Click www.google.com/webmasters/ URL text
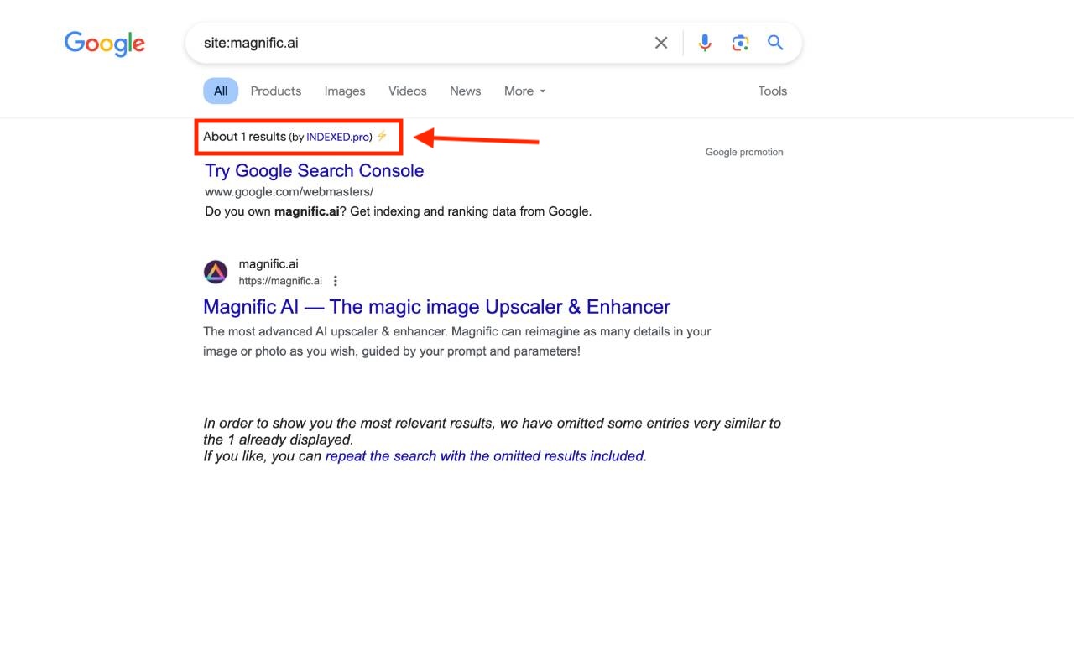 289,191
